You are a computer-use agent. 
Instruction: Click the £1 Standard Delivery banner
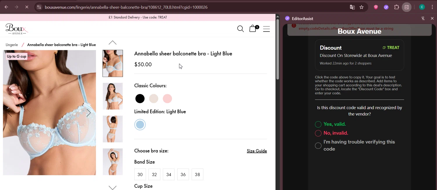138,17
